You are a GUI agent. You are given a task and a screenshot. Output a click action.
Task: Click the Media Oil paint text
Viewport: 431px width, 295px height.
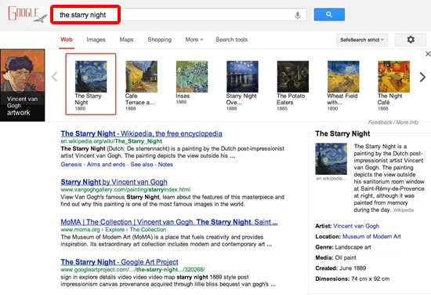(x=335, y=258)
